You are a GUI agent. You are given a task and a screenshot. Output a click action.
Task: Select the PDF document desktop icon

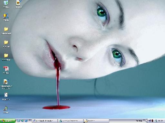click(x=6, y=70)
